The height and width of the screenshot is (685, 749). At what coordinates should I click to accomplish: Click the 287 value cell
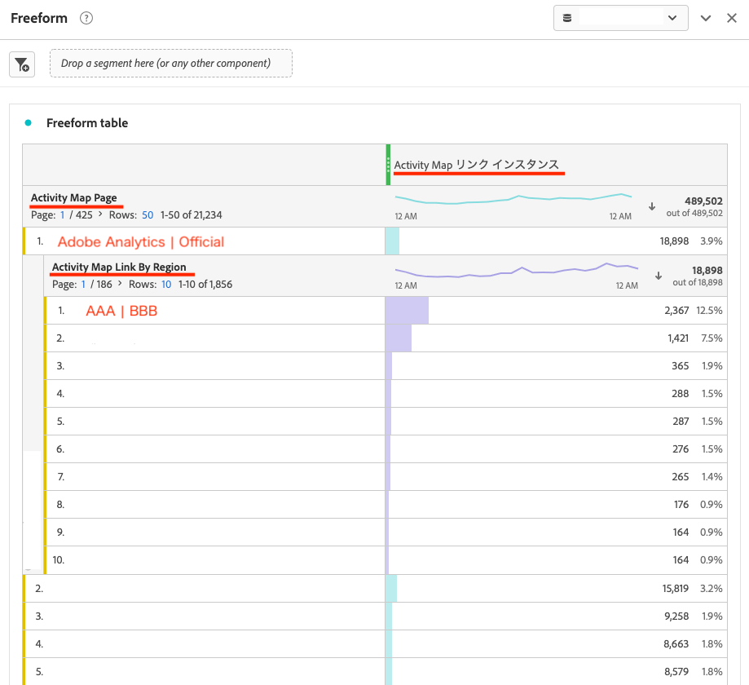[681, 421]
